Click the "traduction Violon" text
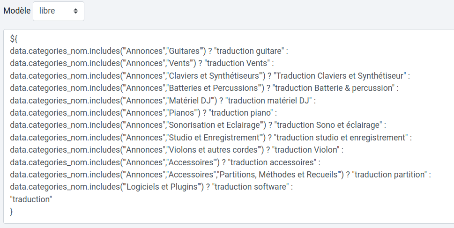The height and width of the screenshot is (228, 454). (307, 150)
